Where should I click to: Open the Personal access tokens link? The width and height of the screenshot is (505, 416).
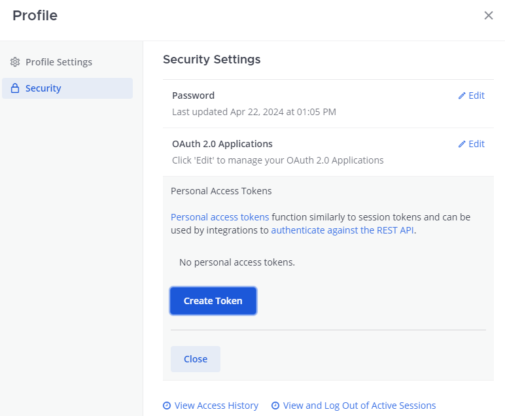point(220,217)
